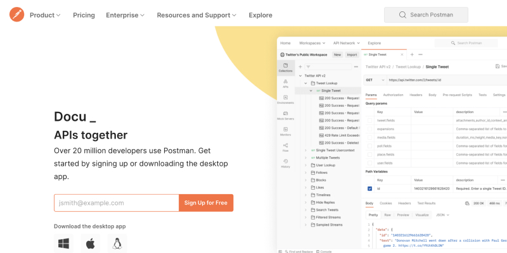Viewport: 507px width, 253px height.
Task: Click the plus icon to add a collection
Action: pyautogui.click(x=300, y=67)
